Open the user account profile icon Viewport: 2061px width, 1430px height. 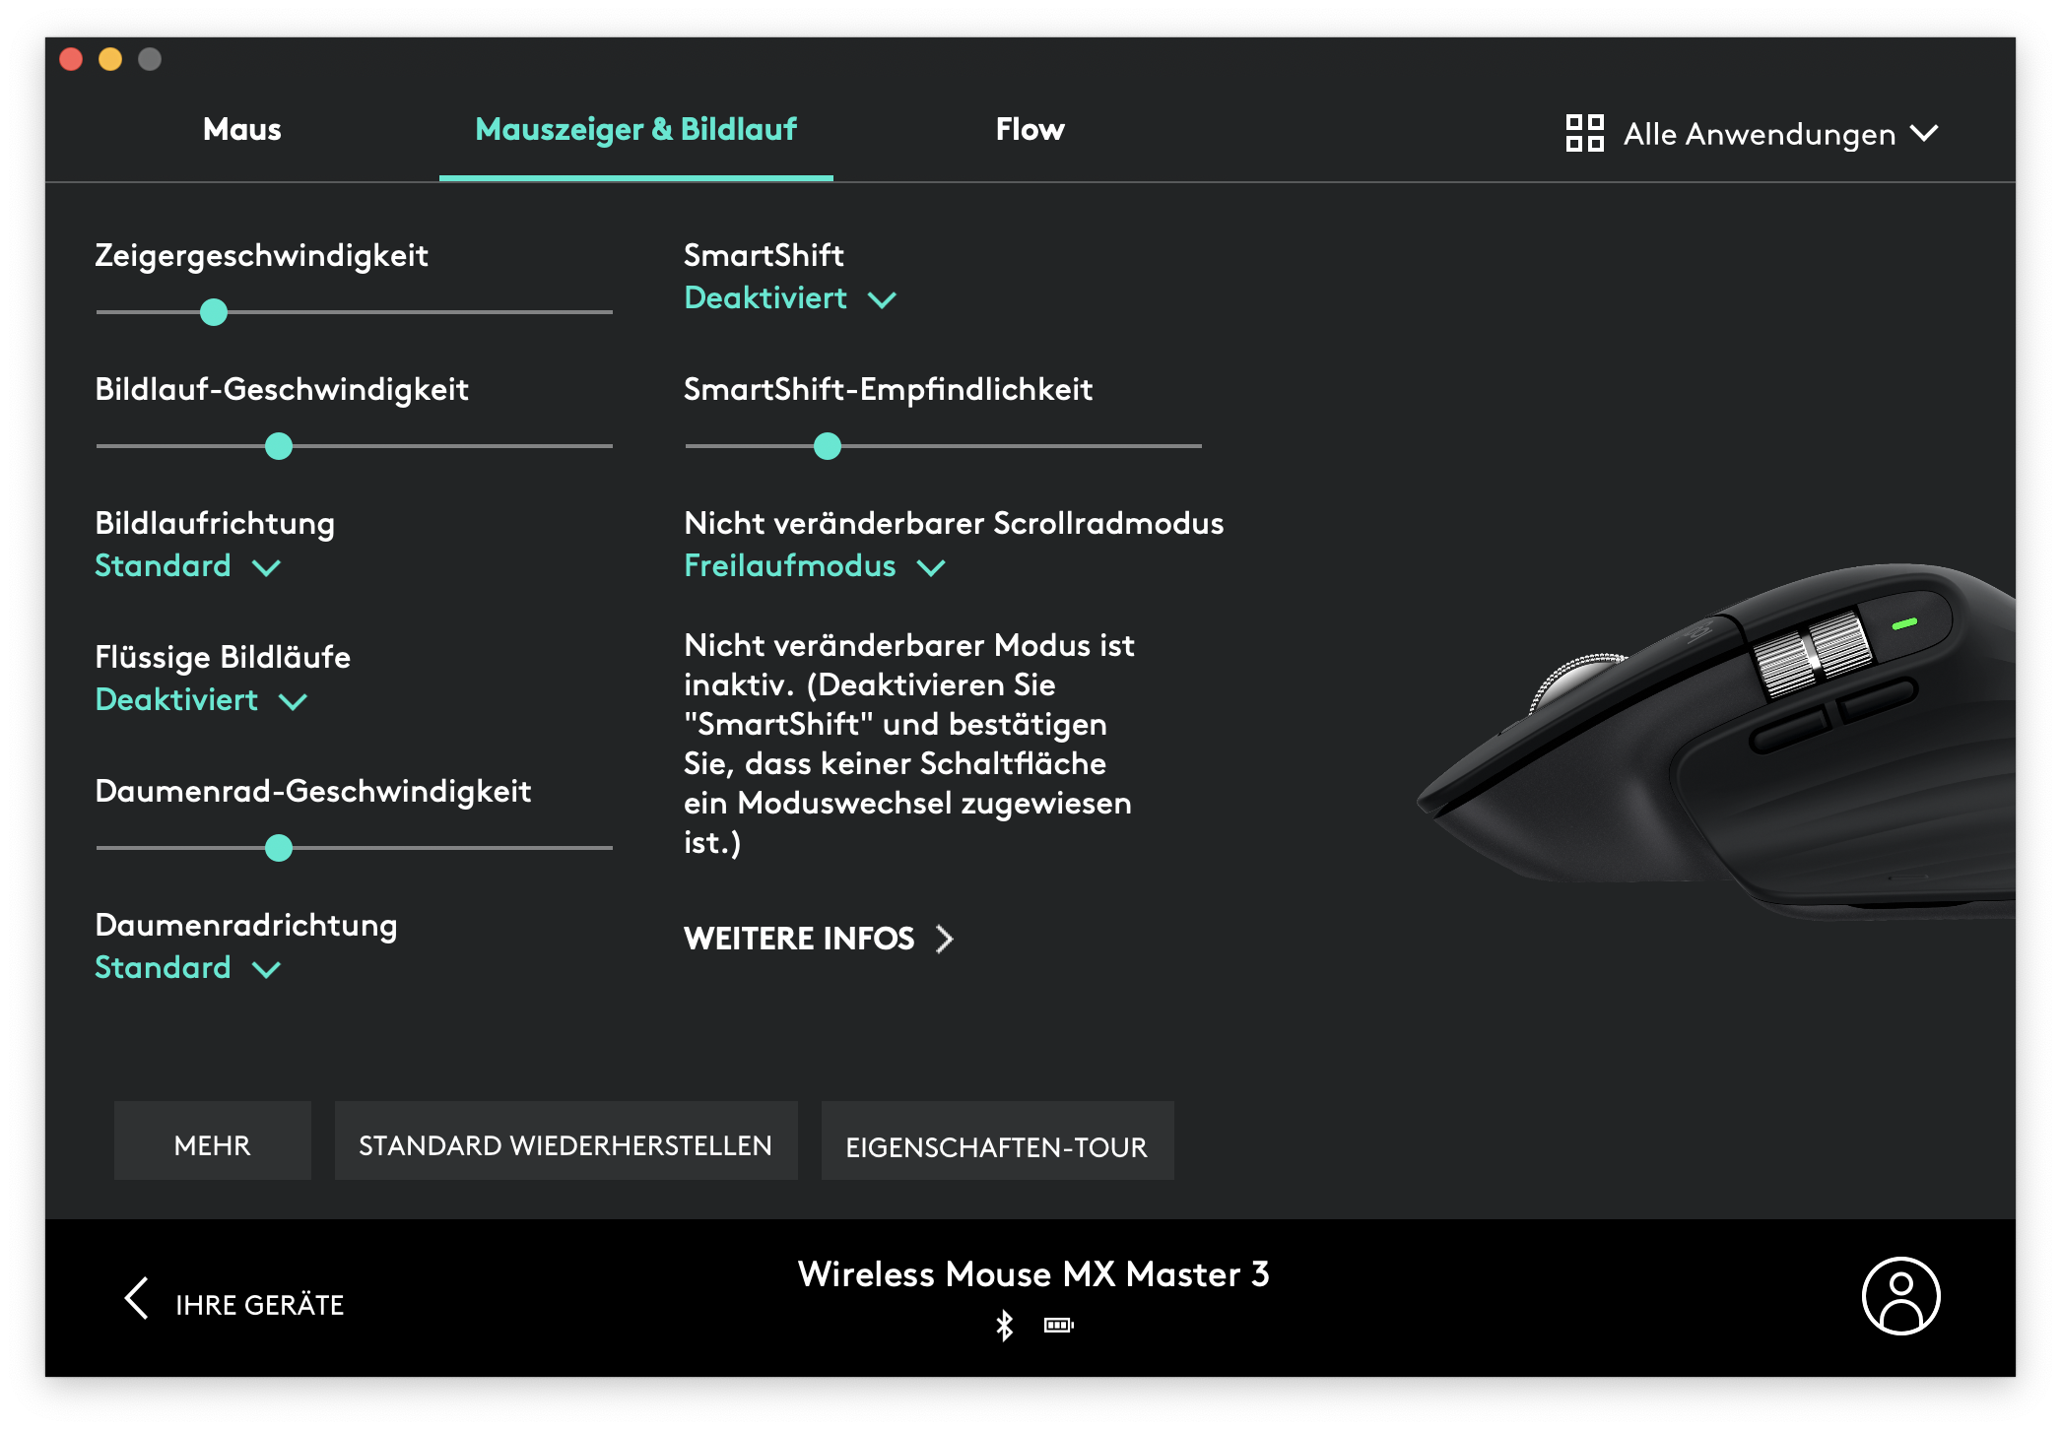tap(1900, 1295)
